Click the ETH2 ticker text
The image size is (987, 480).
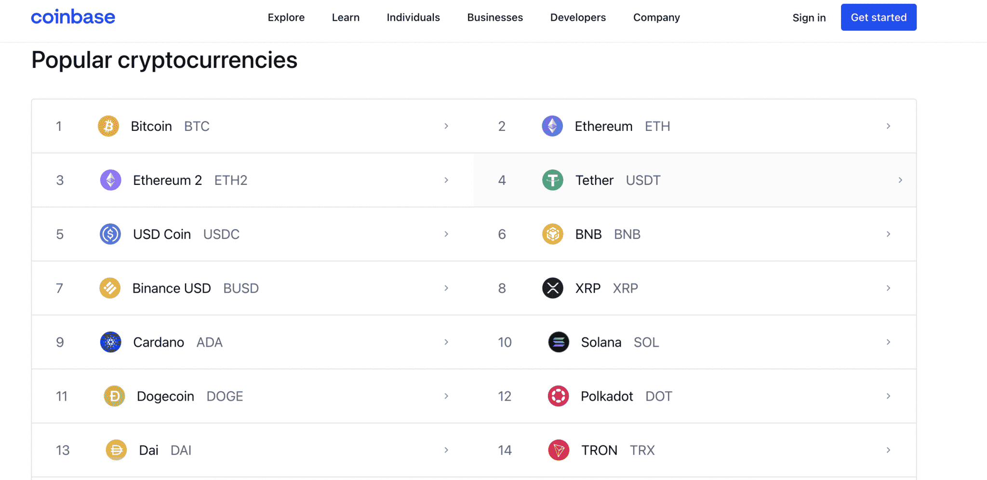coord(231,180)
